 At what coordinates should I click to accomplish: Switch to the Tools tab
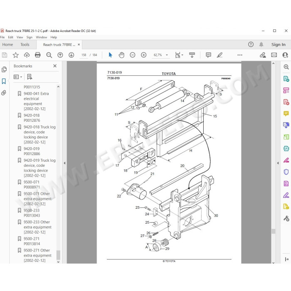(25, 44)
